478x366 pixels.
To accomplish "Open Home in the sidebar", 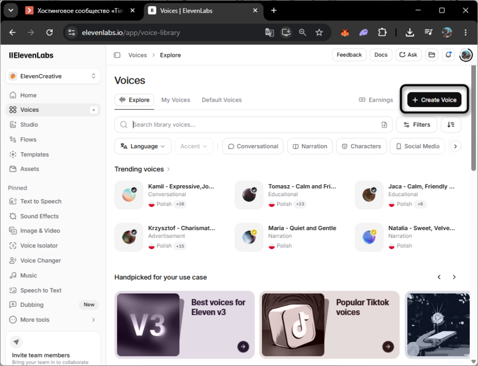I will coord(53,95).
